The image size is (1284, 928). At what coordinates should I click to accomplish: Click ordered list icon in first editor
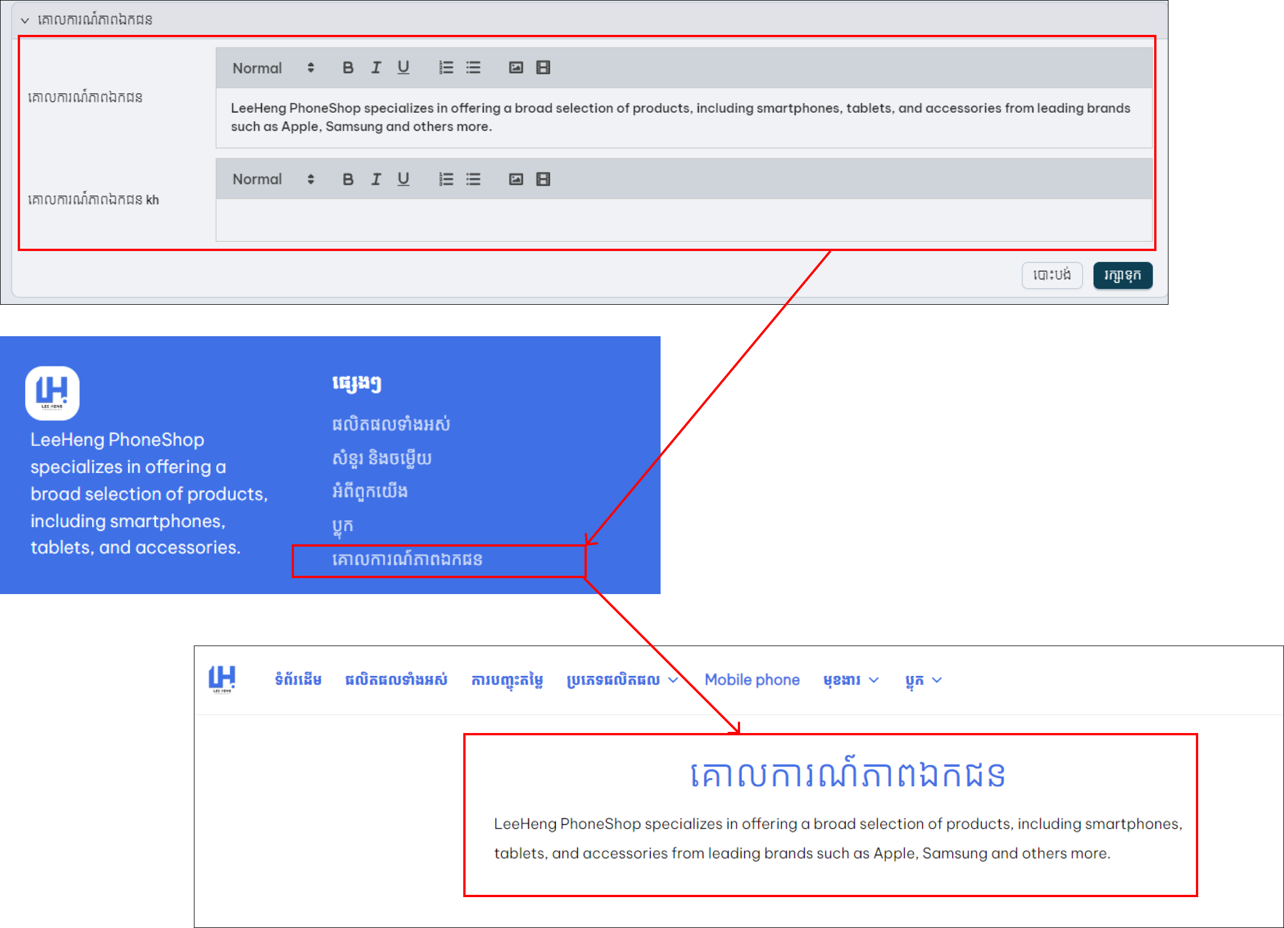pos(446,67)
